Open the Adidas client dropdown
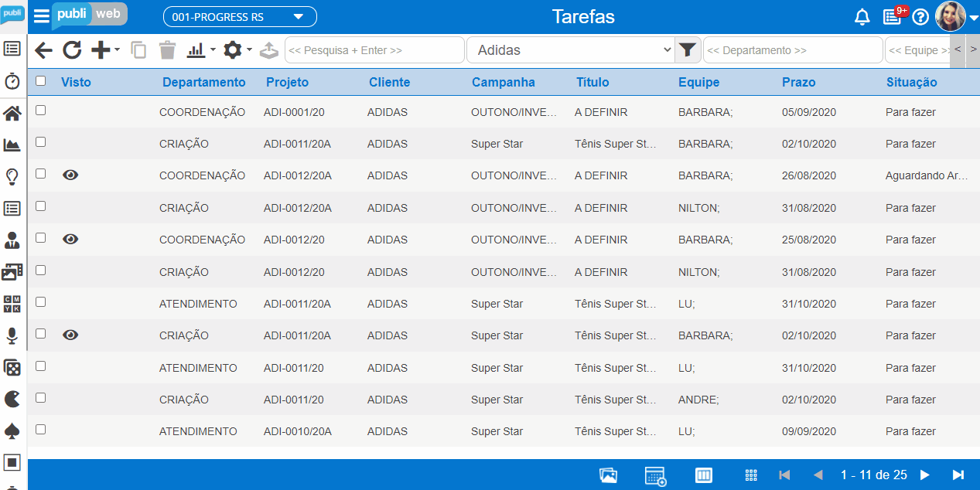Screen dimensions: 980x490 click(571, 50)
